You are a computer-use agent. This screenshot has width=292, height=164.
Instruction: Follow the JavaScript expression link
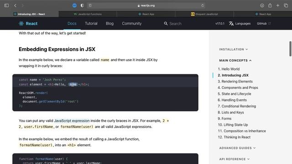pyautogui.click(x=72, y=121)
